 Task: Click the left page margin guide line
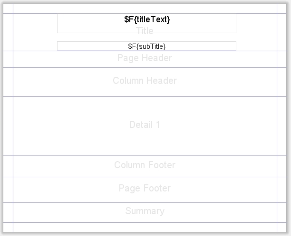(x=13, y=118)
